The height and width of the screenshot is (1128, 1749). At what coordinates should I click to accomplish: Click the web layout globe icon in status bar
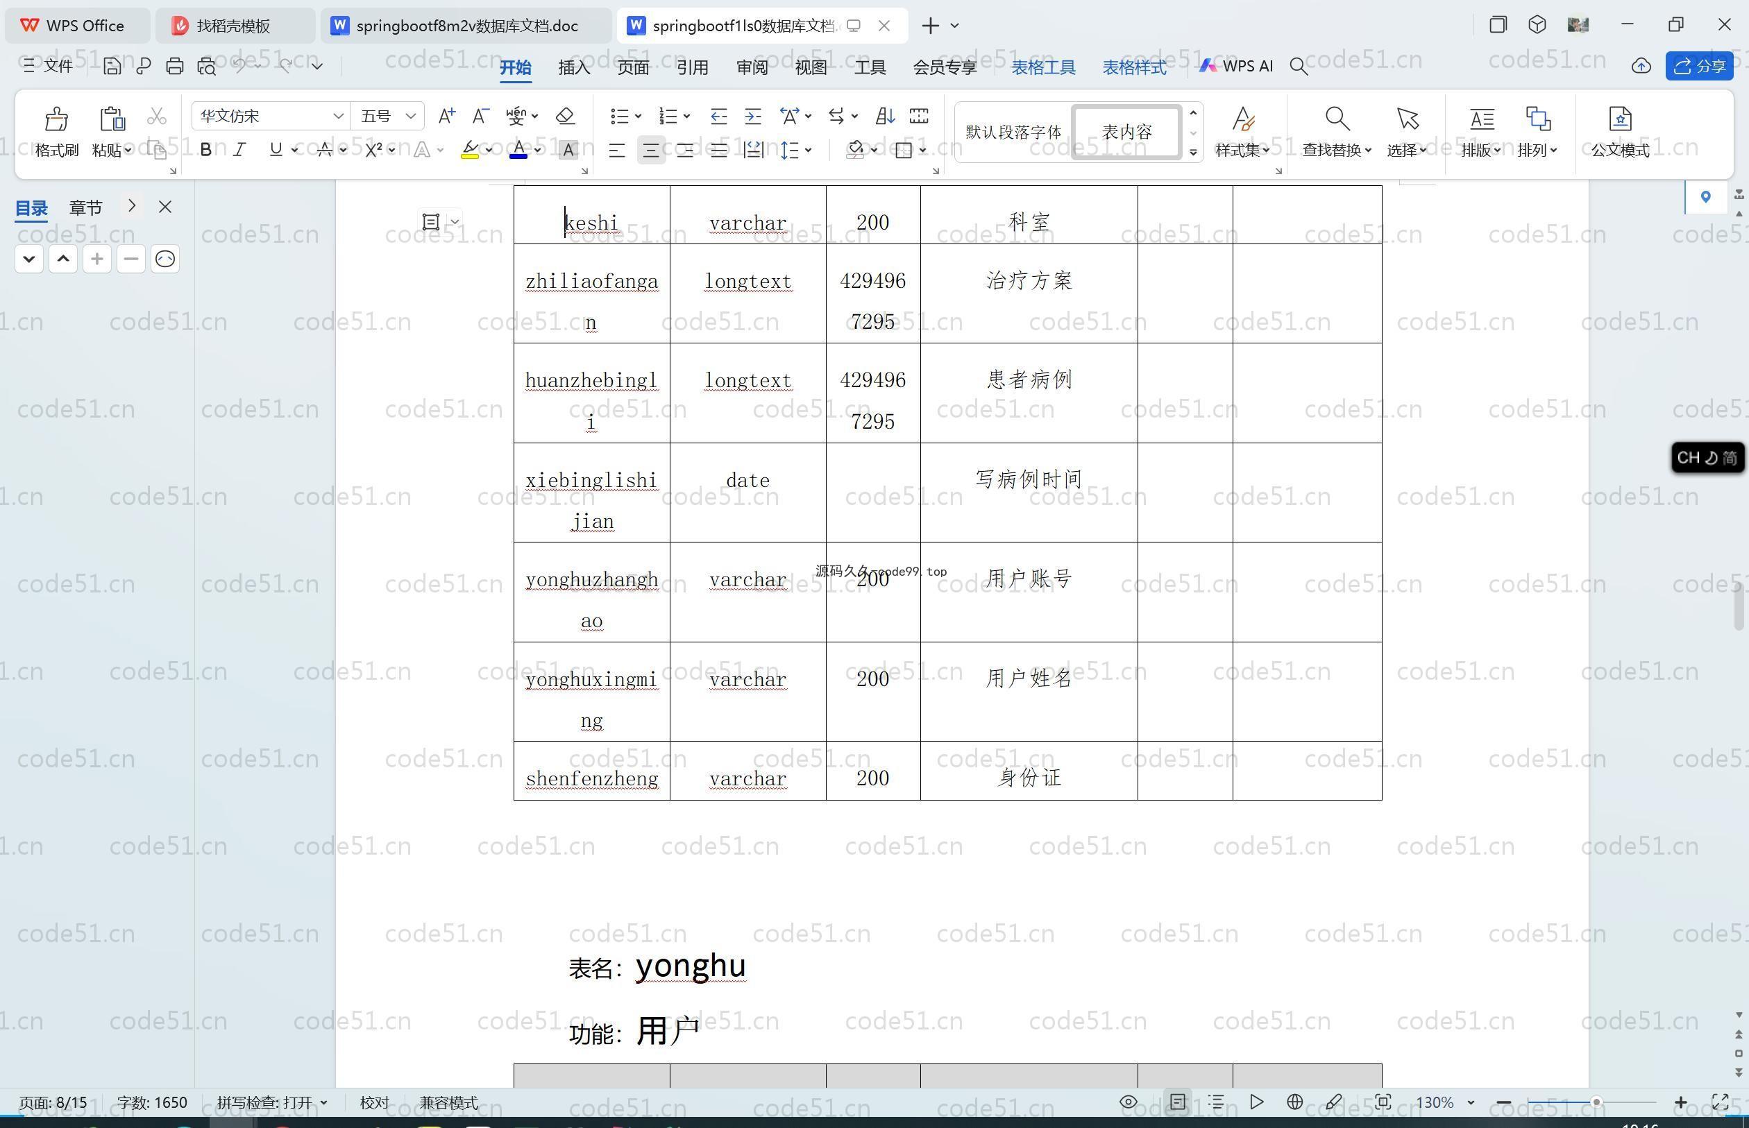pos(1294,1102)
